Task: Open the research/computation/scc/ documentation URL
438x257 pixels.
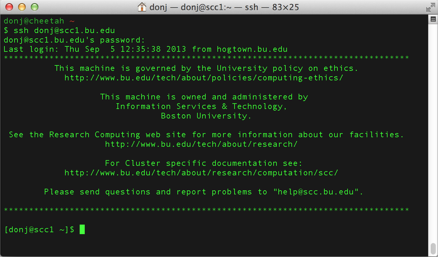Action: coord(201,173)
